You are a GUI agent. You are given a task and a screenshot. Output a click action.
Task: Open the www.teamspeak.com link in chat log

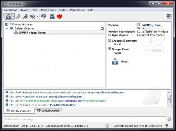[70, 101]
